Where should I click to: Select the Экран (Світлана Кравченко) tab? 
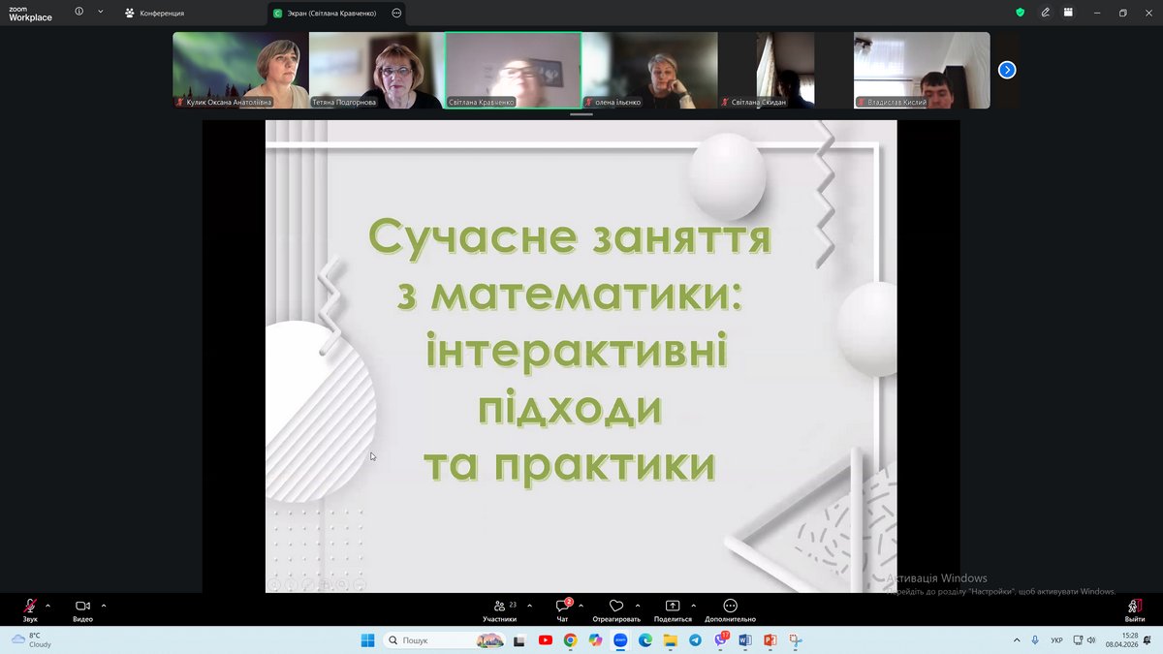pyautogui.click(x=328, y=14)
